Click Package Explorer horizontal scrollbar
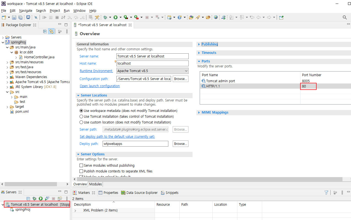 pyautogui.click(x=30, y=184)
